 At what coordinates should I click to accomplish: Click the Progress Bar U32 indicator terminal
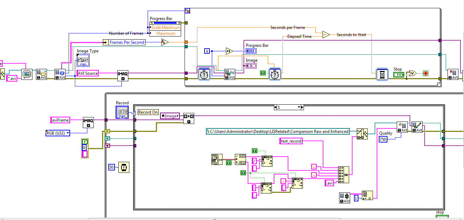pos(251,51)
